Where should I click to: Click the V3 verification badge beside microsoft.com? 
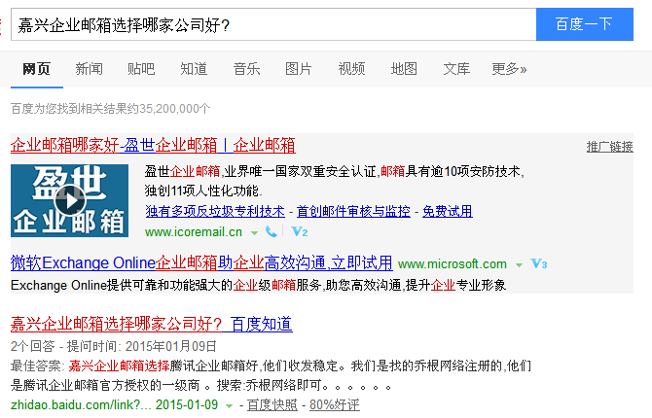click(x=539, y=264)
